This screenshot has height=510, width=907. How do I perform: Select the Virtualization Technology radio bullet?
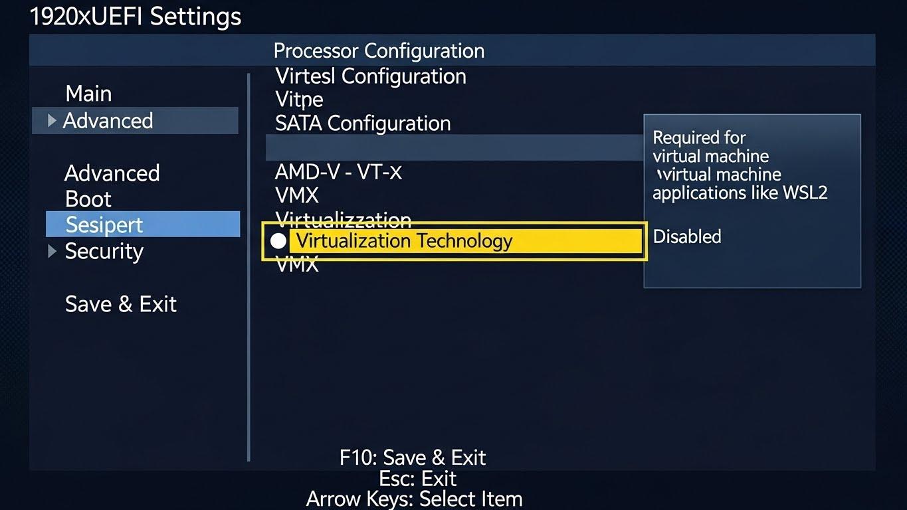point(278,241)
